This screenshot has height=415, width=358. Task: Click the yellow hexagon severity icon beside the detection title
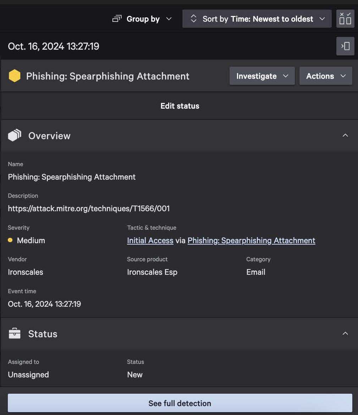tap(14, 76)
